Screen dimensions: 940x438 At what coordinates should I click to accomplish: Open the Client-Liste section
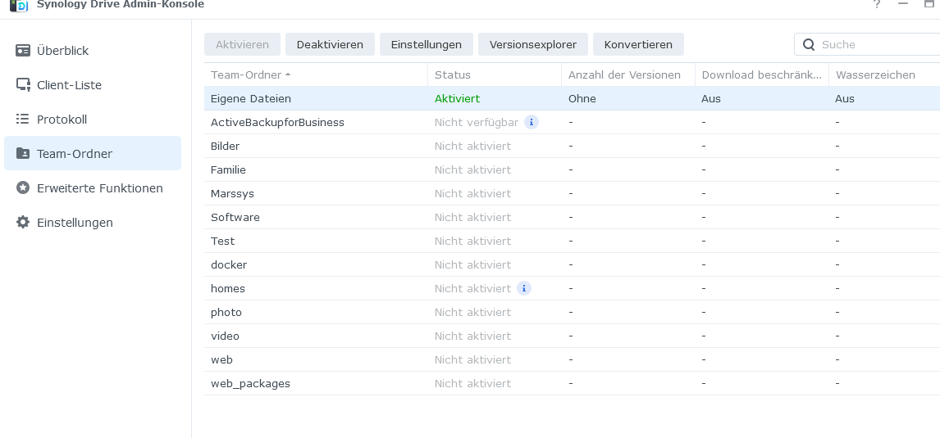93,85
